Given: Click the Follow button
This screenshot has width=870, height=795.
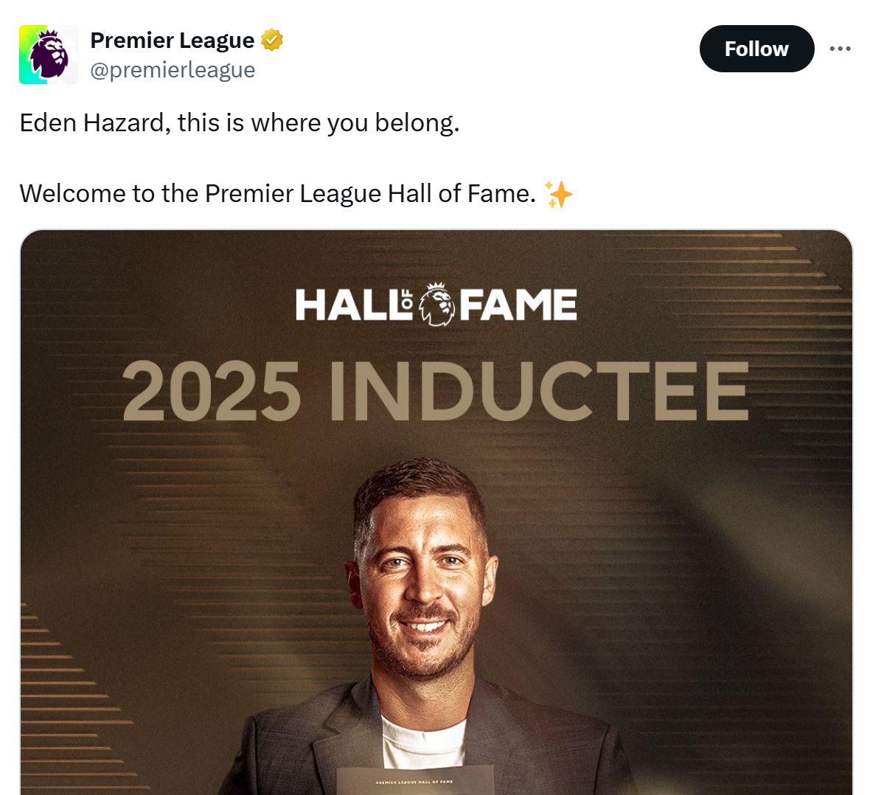Looking at the screenshot, I should point(756,48).
